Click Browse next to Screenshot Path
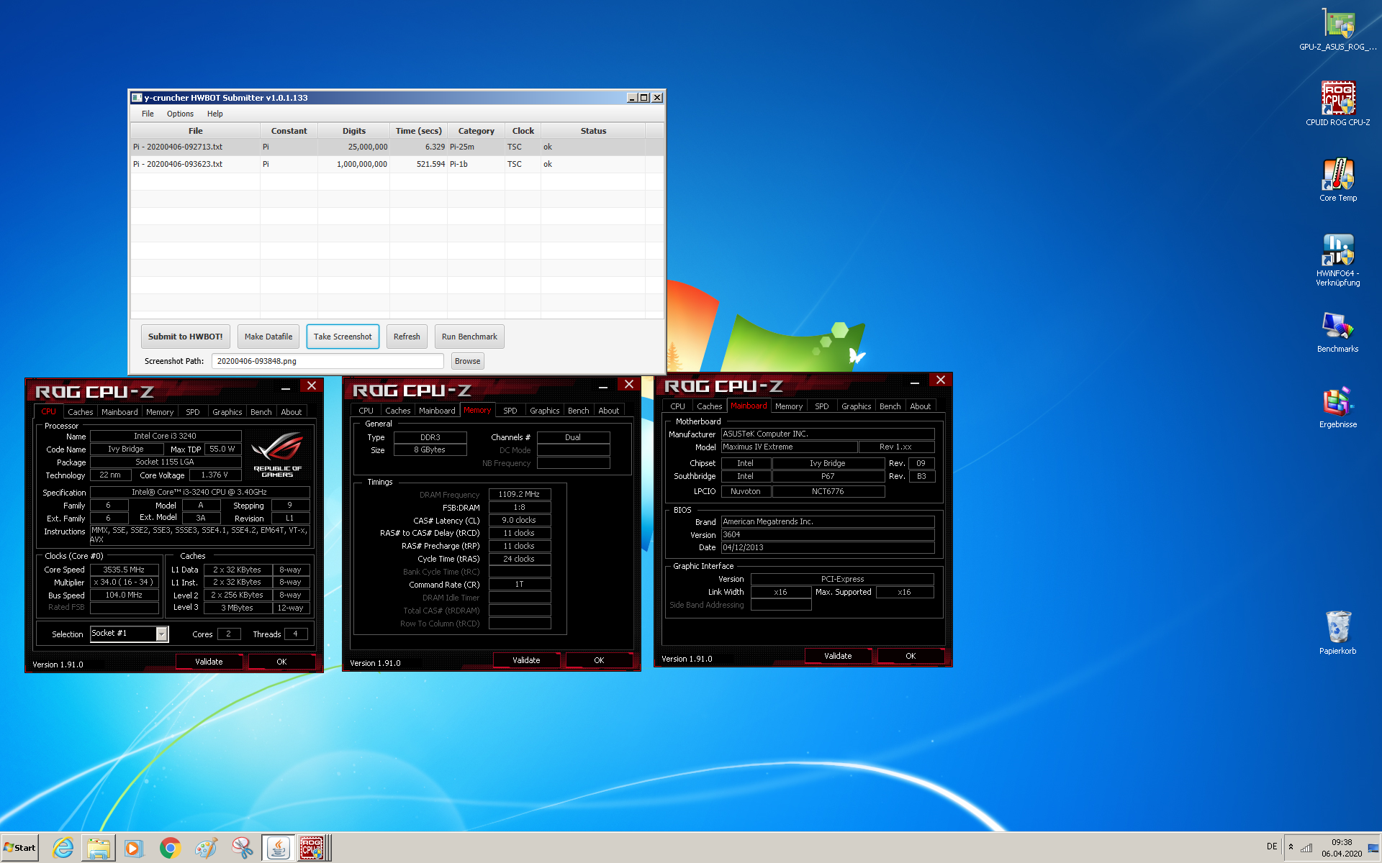1382x863 pixels. (467, 361)
